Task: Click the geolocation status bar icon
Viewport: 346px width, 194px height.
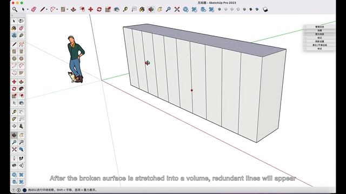Action: pyautogui.click(x=13, y=190)
